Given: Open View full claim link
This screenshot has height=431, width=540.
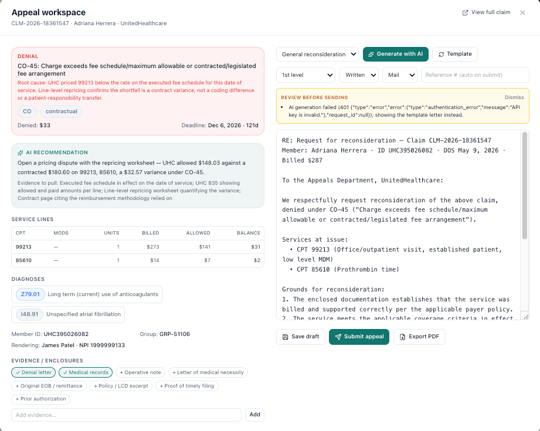Looking at the screenshot, I should click(x=486, y=12).
